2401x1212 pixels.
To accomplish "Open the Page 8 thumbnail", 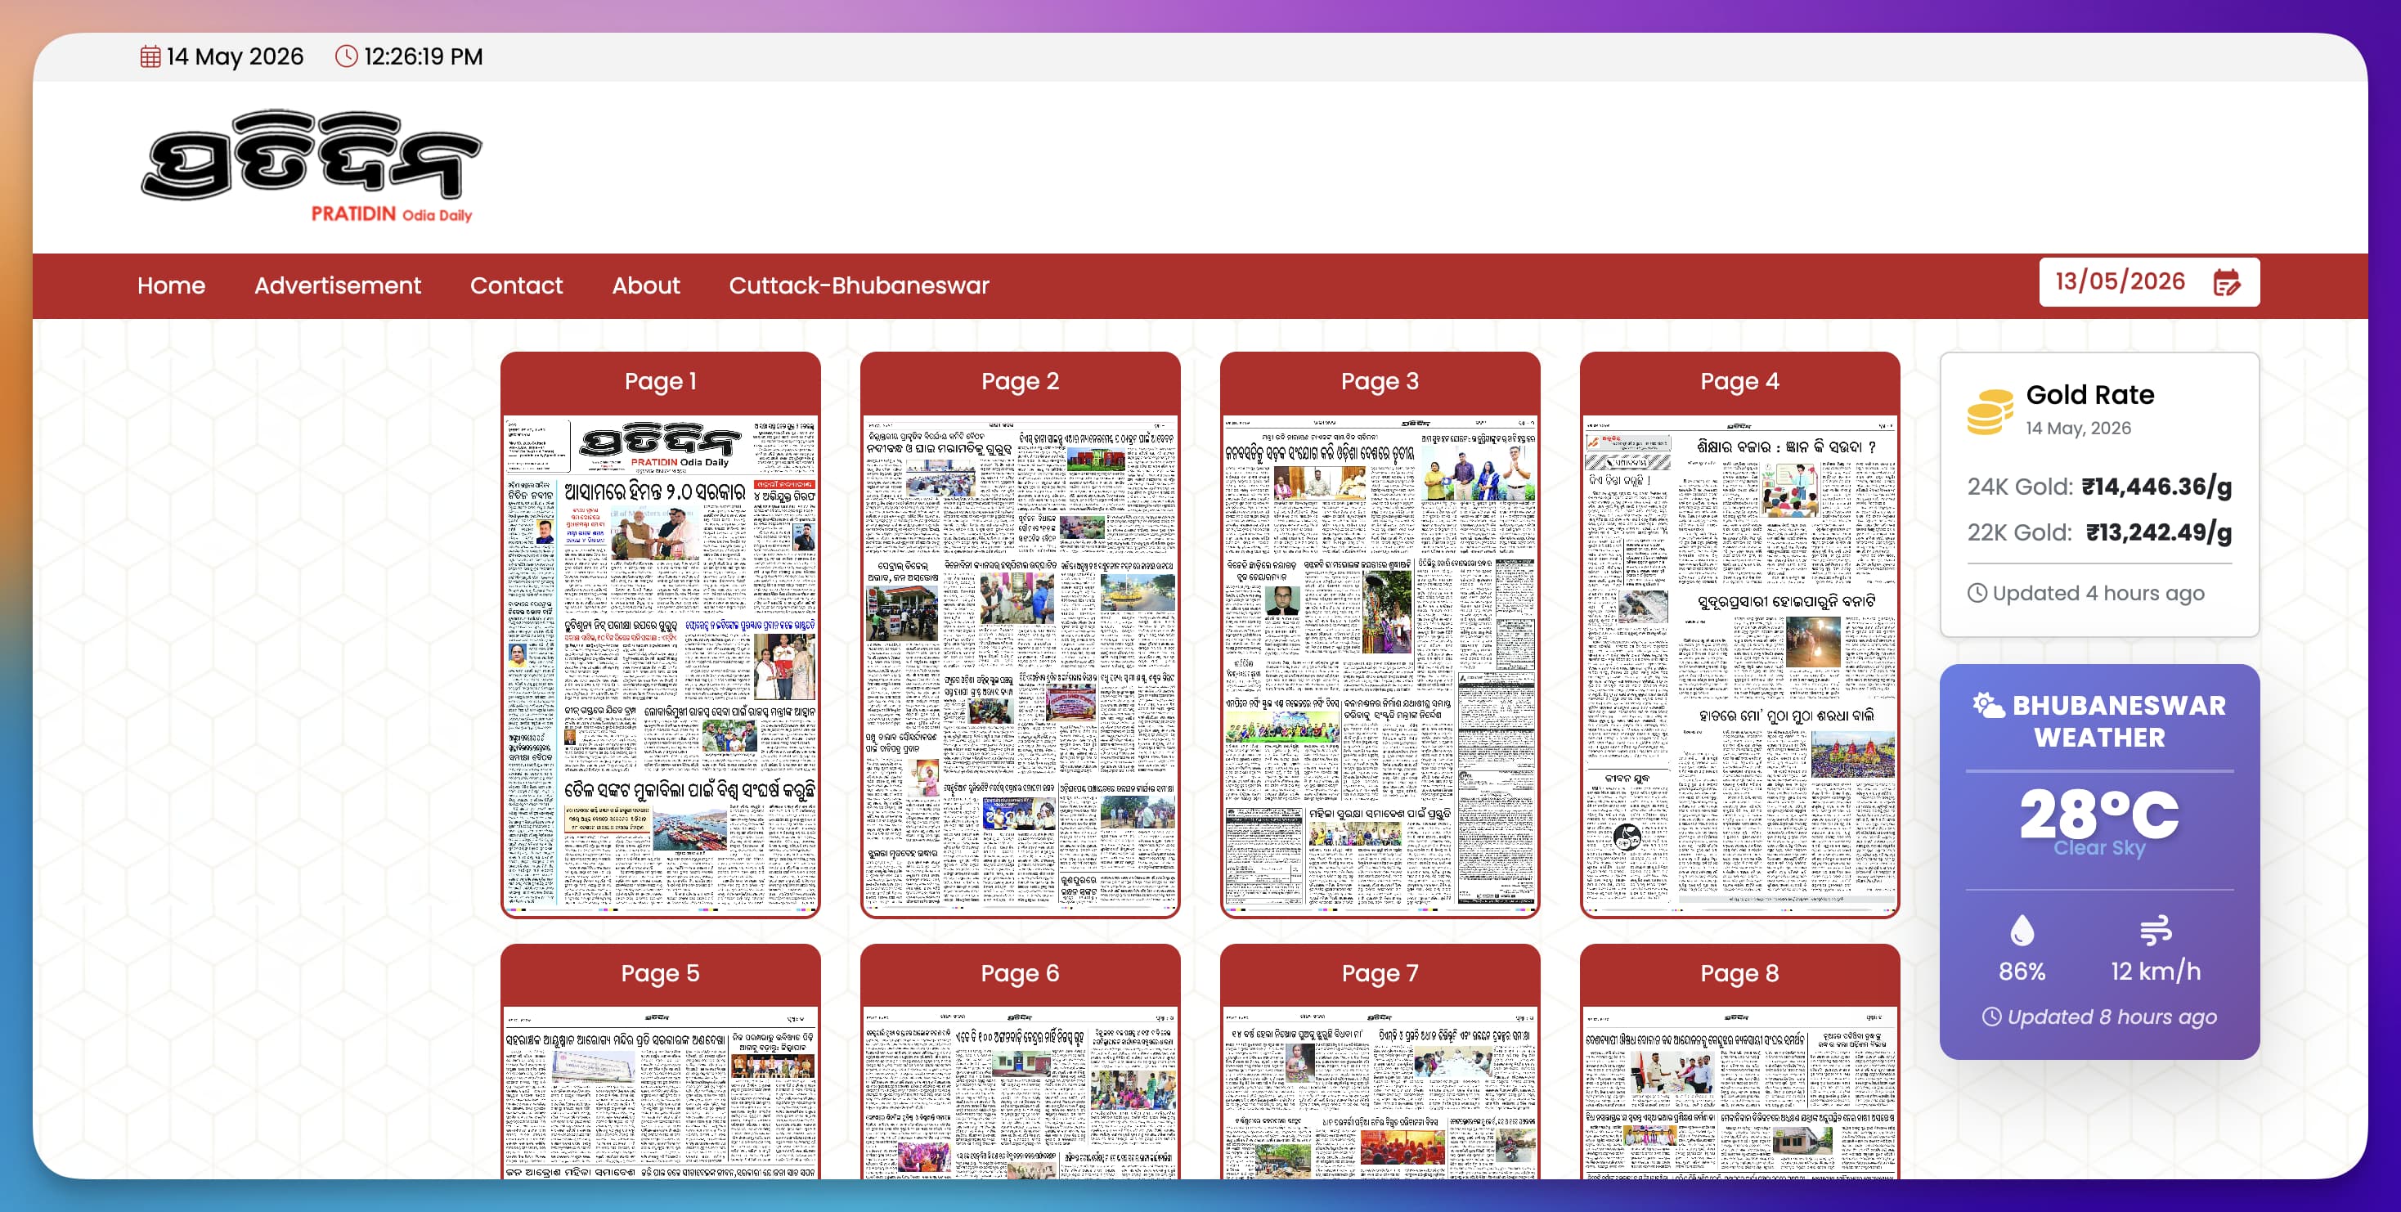I will coord(1740,1093).
